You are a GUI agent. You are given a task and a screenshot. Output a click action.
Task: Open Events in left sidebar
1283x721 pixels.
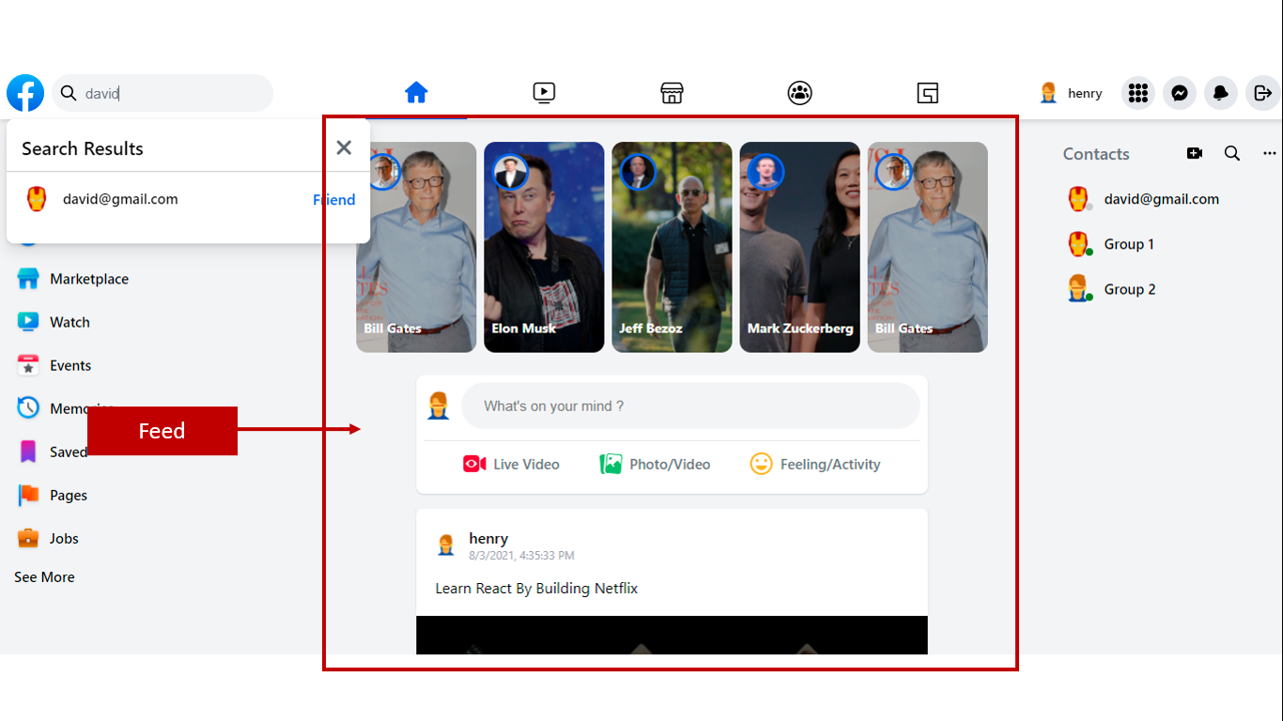(70, 365)
